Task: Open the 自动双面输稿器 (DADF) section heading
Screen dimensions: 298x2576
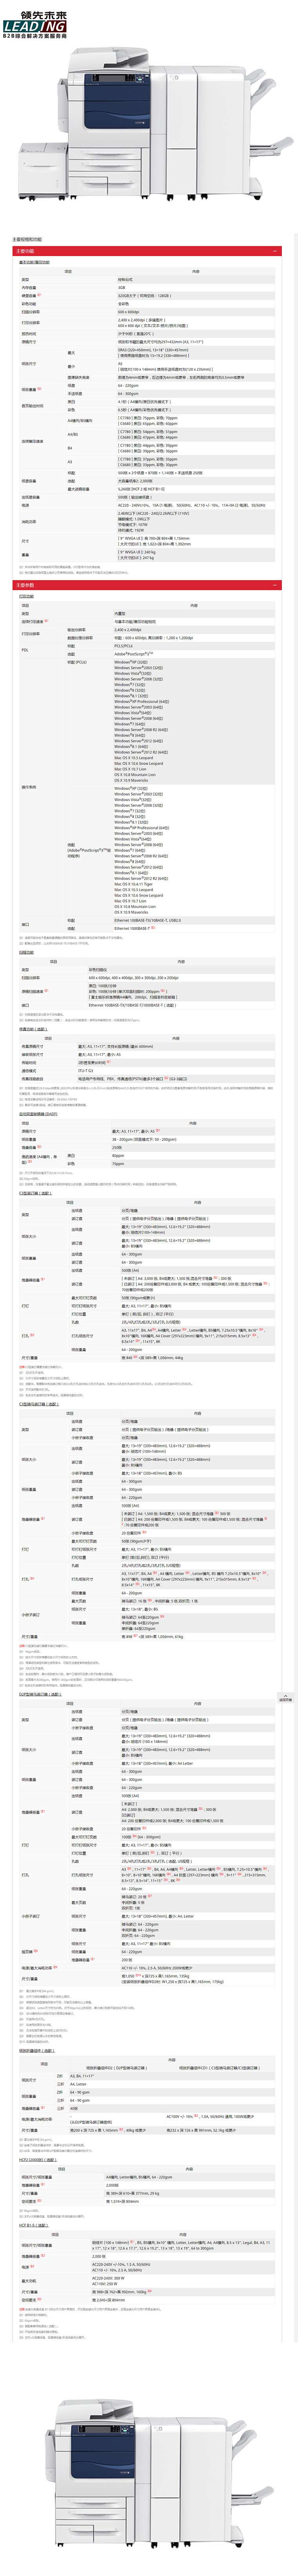Action: 38,1113
